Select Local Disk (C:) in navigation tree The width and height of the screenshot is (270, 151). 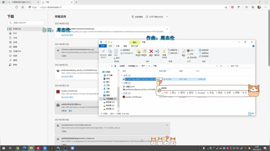coord(109,99)
